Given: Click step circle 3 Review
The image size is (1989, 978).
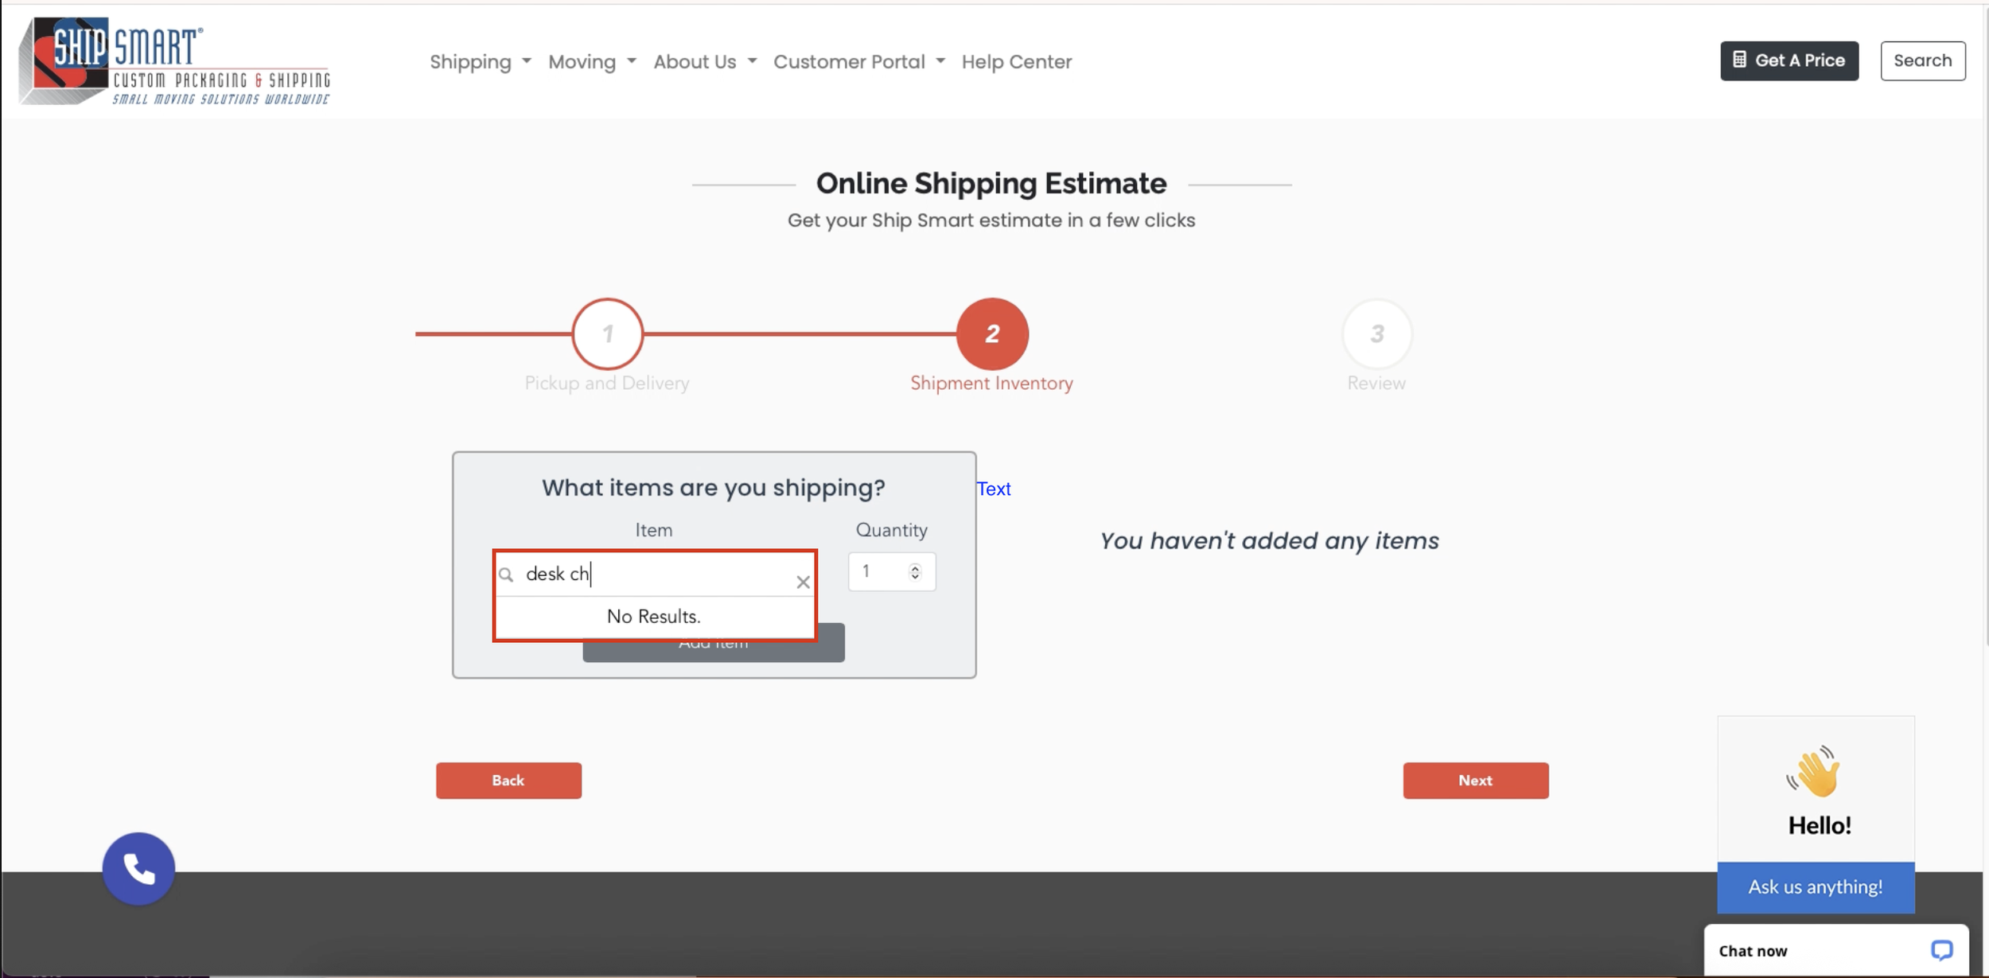Looking at the screenshot, I should tap(1376, 334).
